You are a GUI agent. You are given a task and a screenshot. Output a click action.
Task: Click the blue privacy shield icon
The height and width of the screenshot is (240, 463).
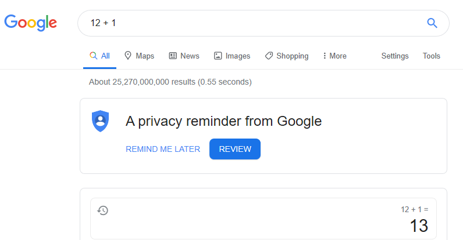(x=101, y=121)
